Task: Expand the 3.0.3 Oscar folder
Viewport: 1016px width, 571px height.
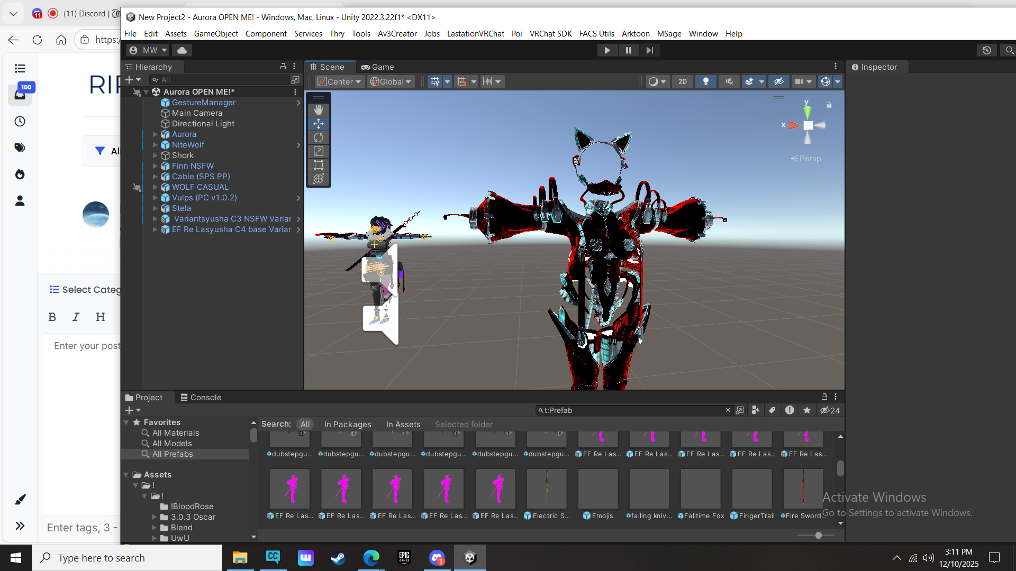Action: [x=154, y=517]
